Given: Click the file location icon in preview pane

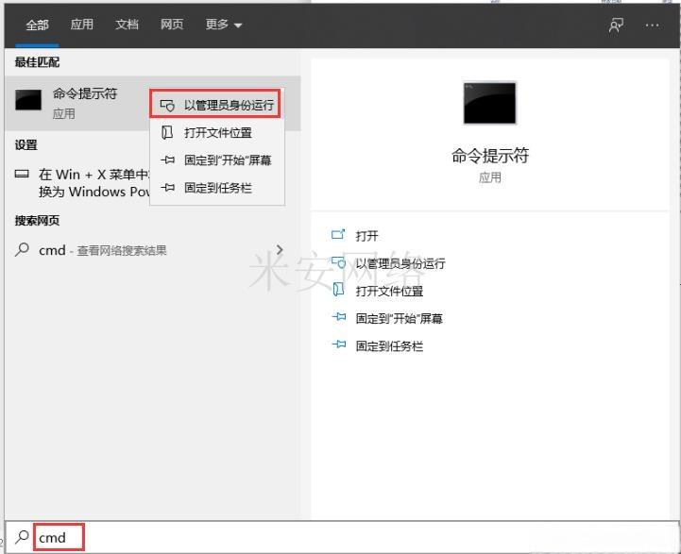Looking at the screenshot, I should coord(338,290).
